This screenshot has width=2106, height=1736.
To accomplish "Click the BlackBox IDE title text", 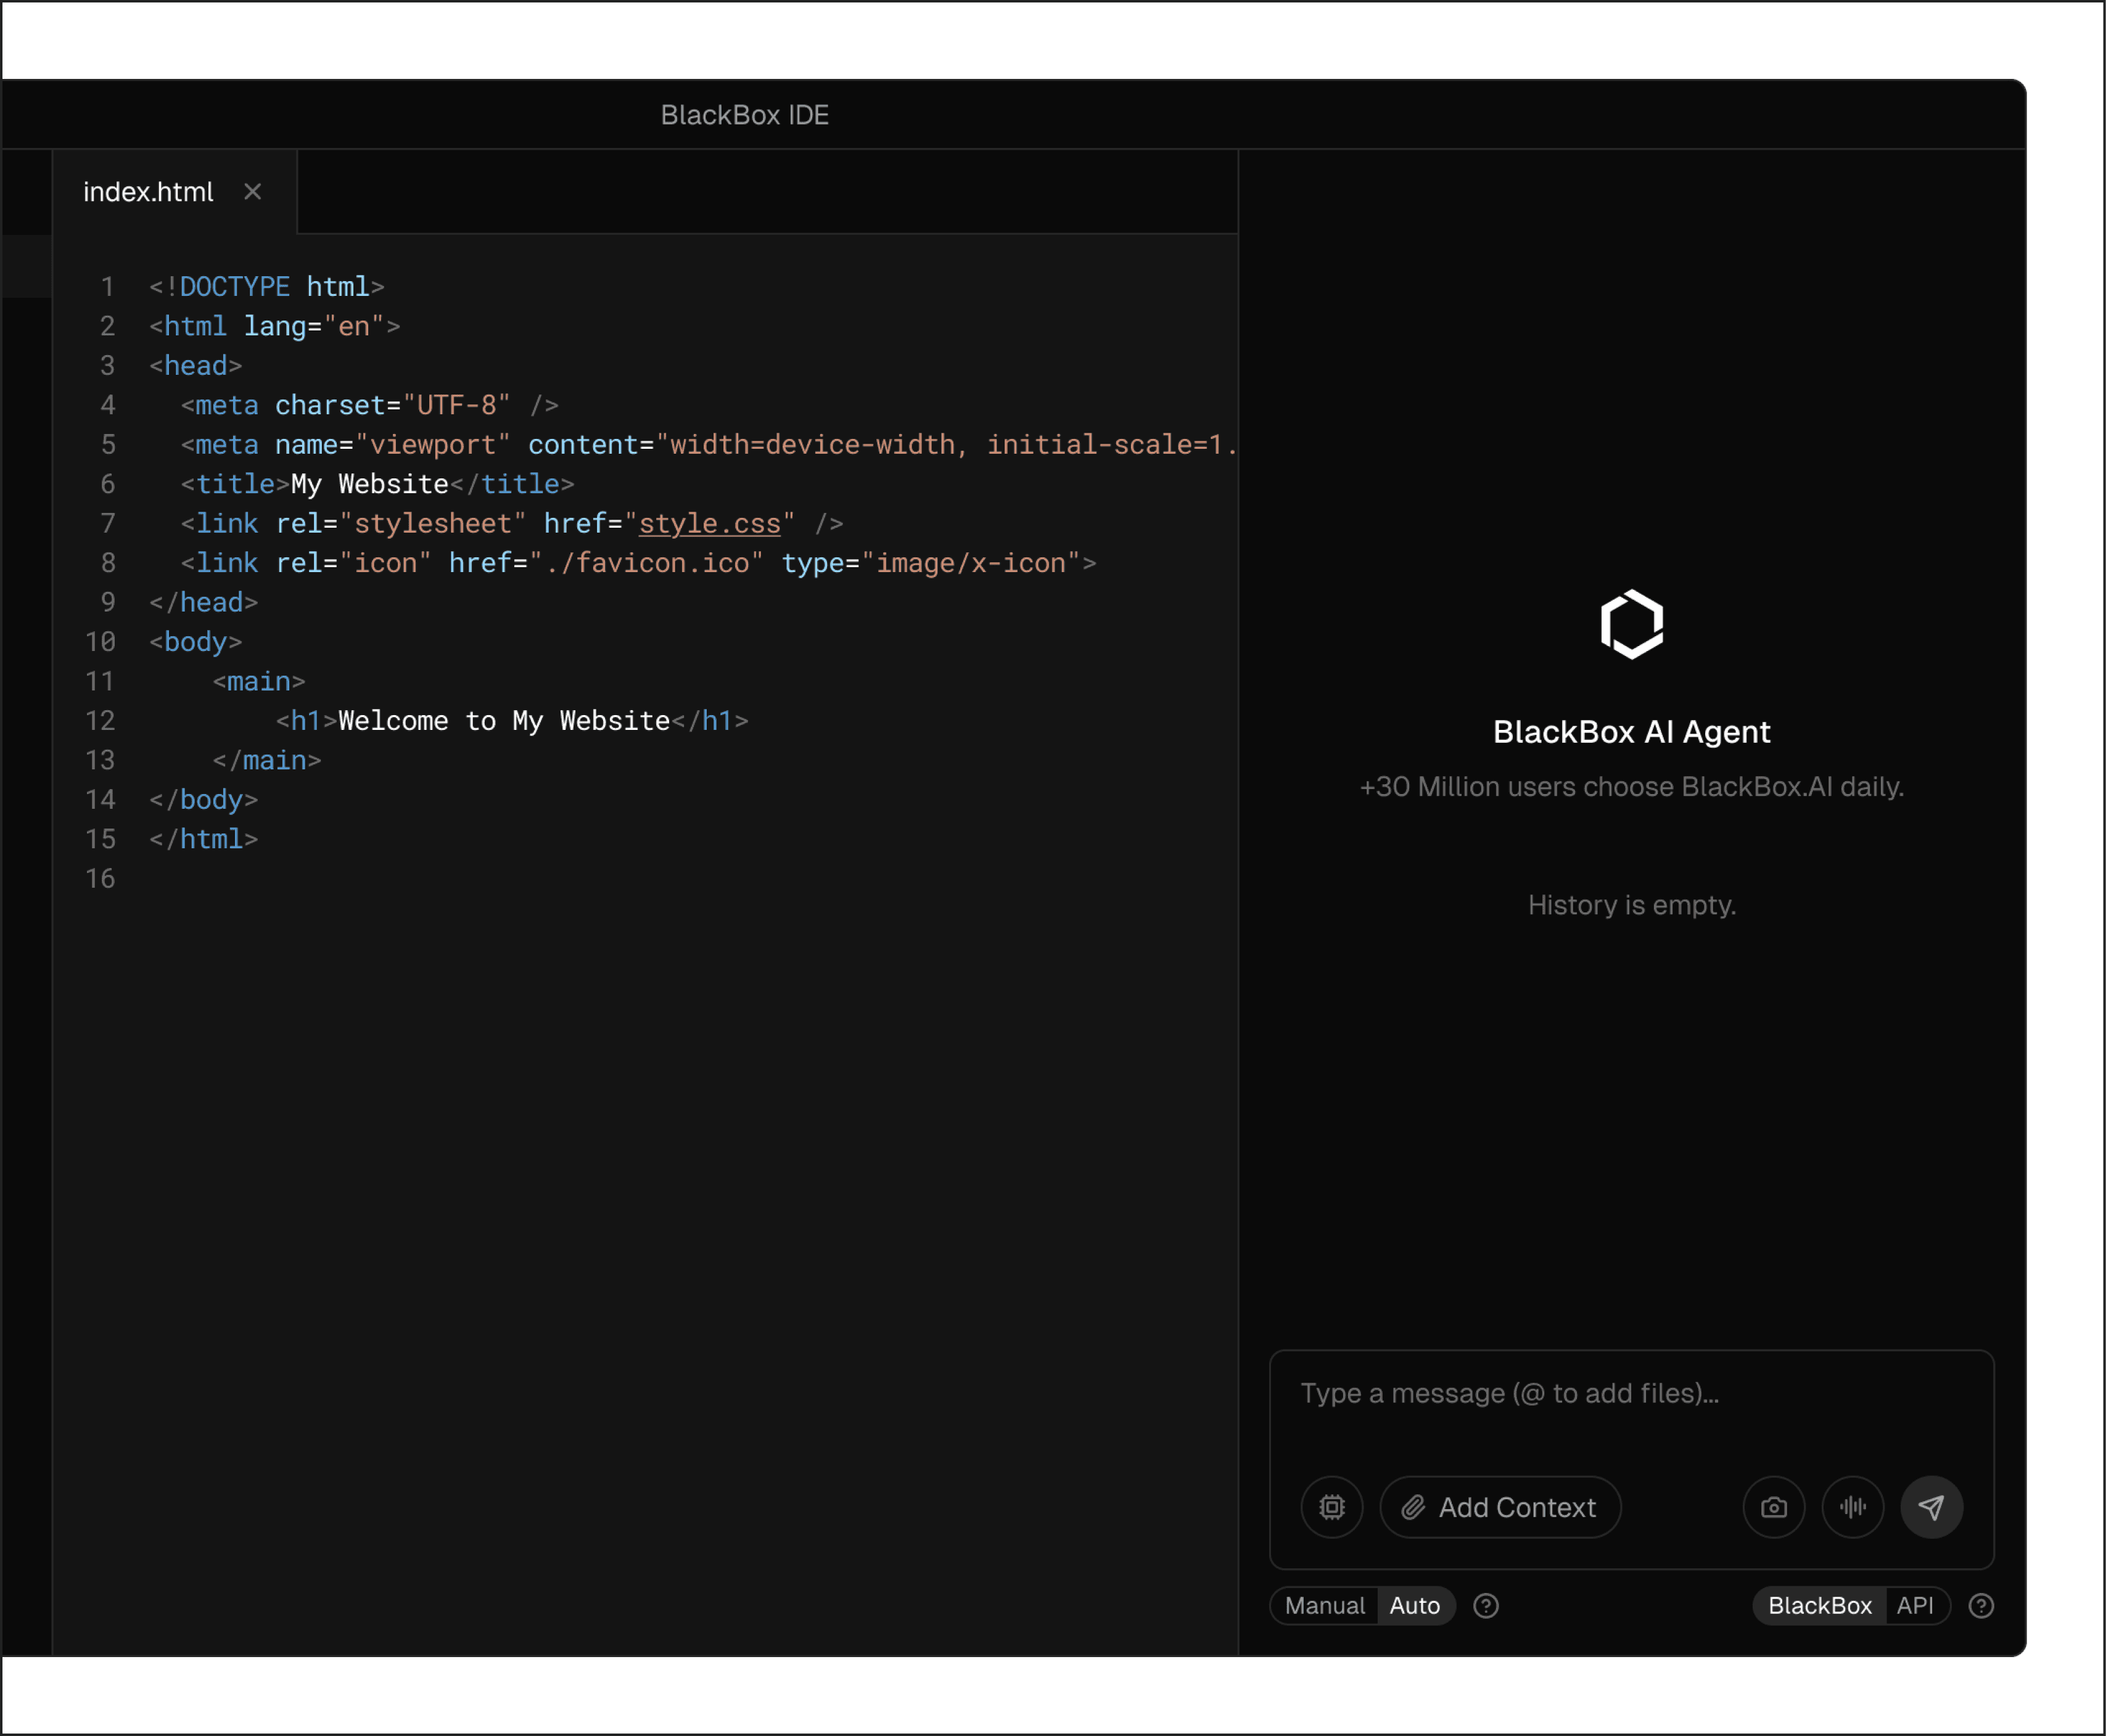I will tap(744, 116).
